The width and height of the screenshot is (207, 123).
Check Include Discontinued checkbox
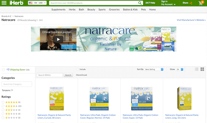click(77, 69)
